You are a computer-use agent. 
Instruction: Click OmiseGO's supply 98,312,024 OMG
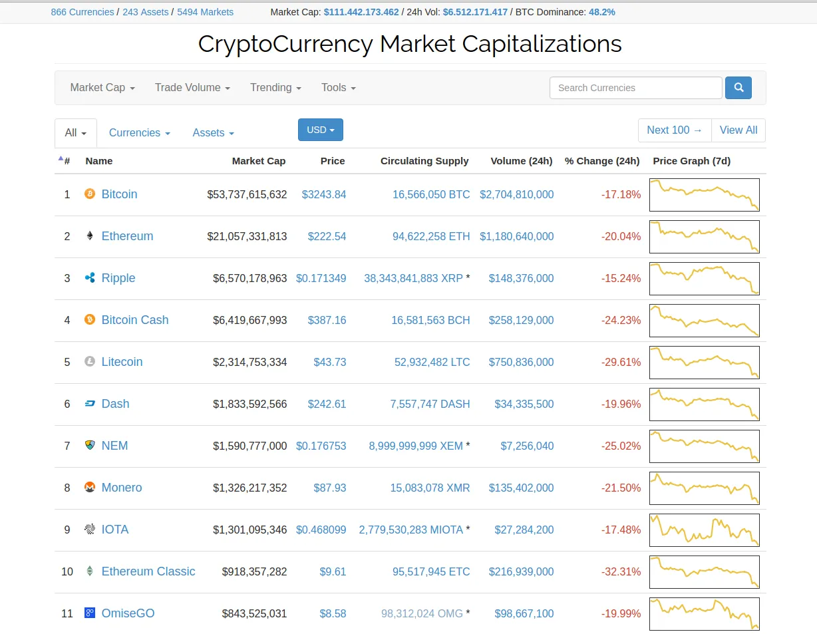422,613
